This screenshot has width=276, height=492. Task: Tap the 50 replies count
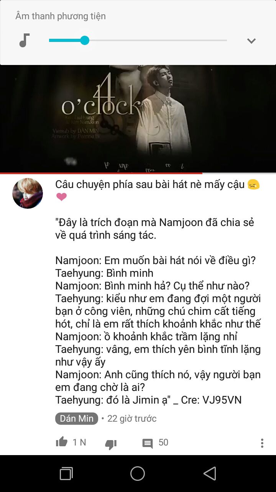163,442
